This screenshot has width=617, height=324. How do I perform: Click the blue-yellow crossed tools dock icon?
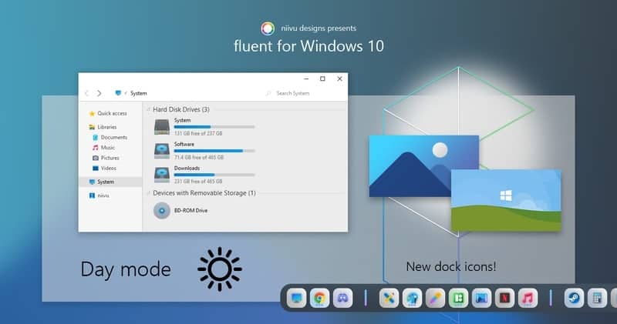click(x=389, y=299)
